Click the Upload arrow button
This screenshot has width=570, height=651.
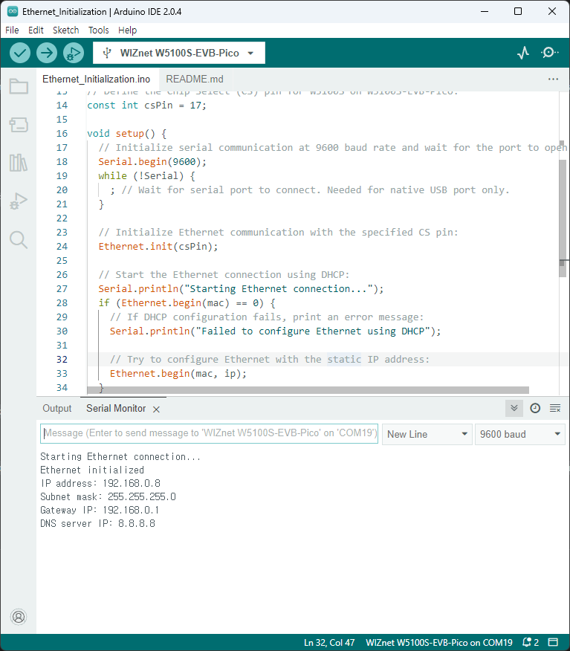(47, 54)
